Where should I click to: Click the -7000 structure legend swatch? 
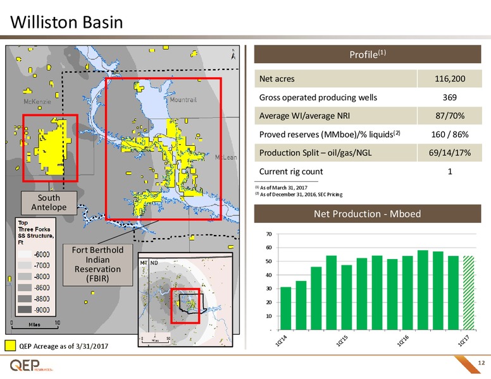tap(25, 265)
